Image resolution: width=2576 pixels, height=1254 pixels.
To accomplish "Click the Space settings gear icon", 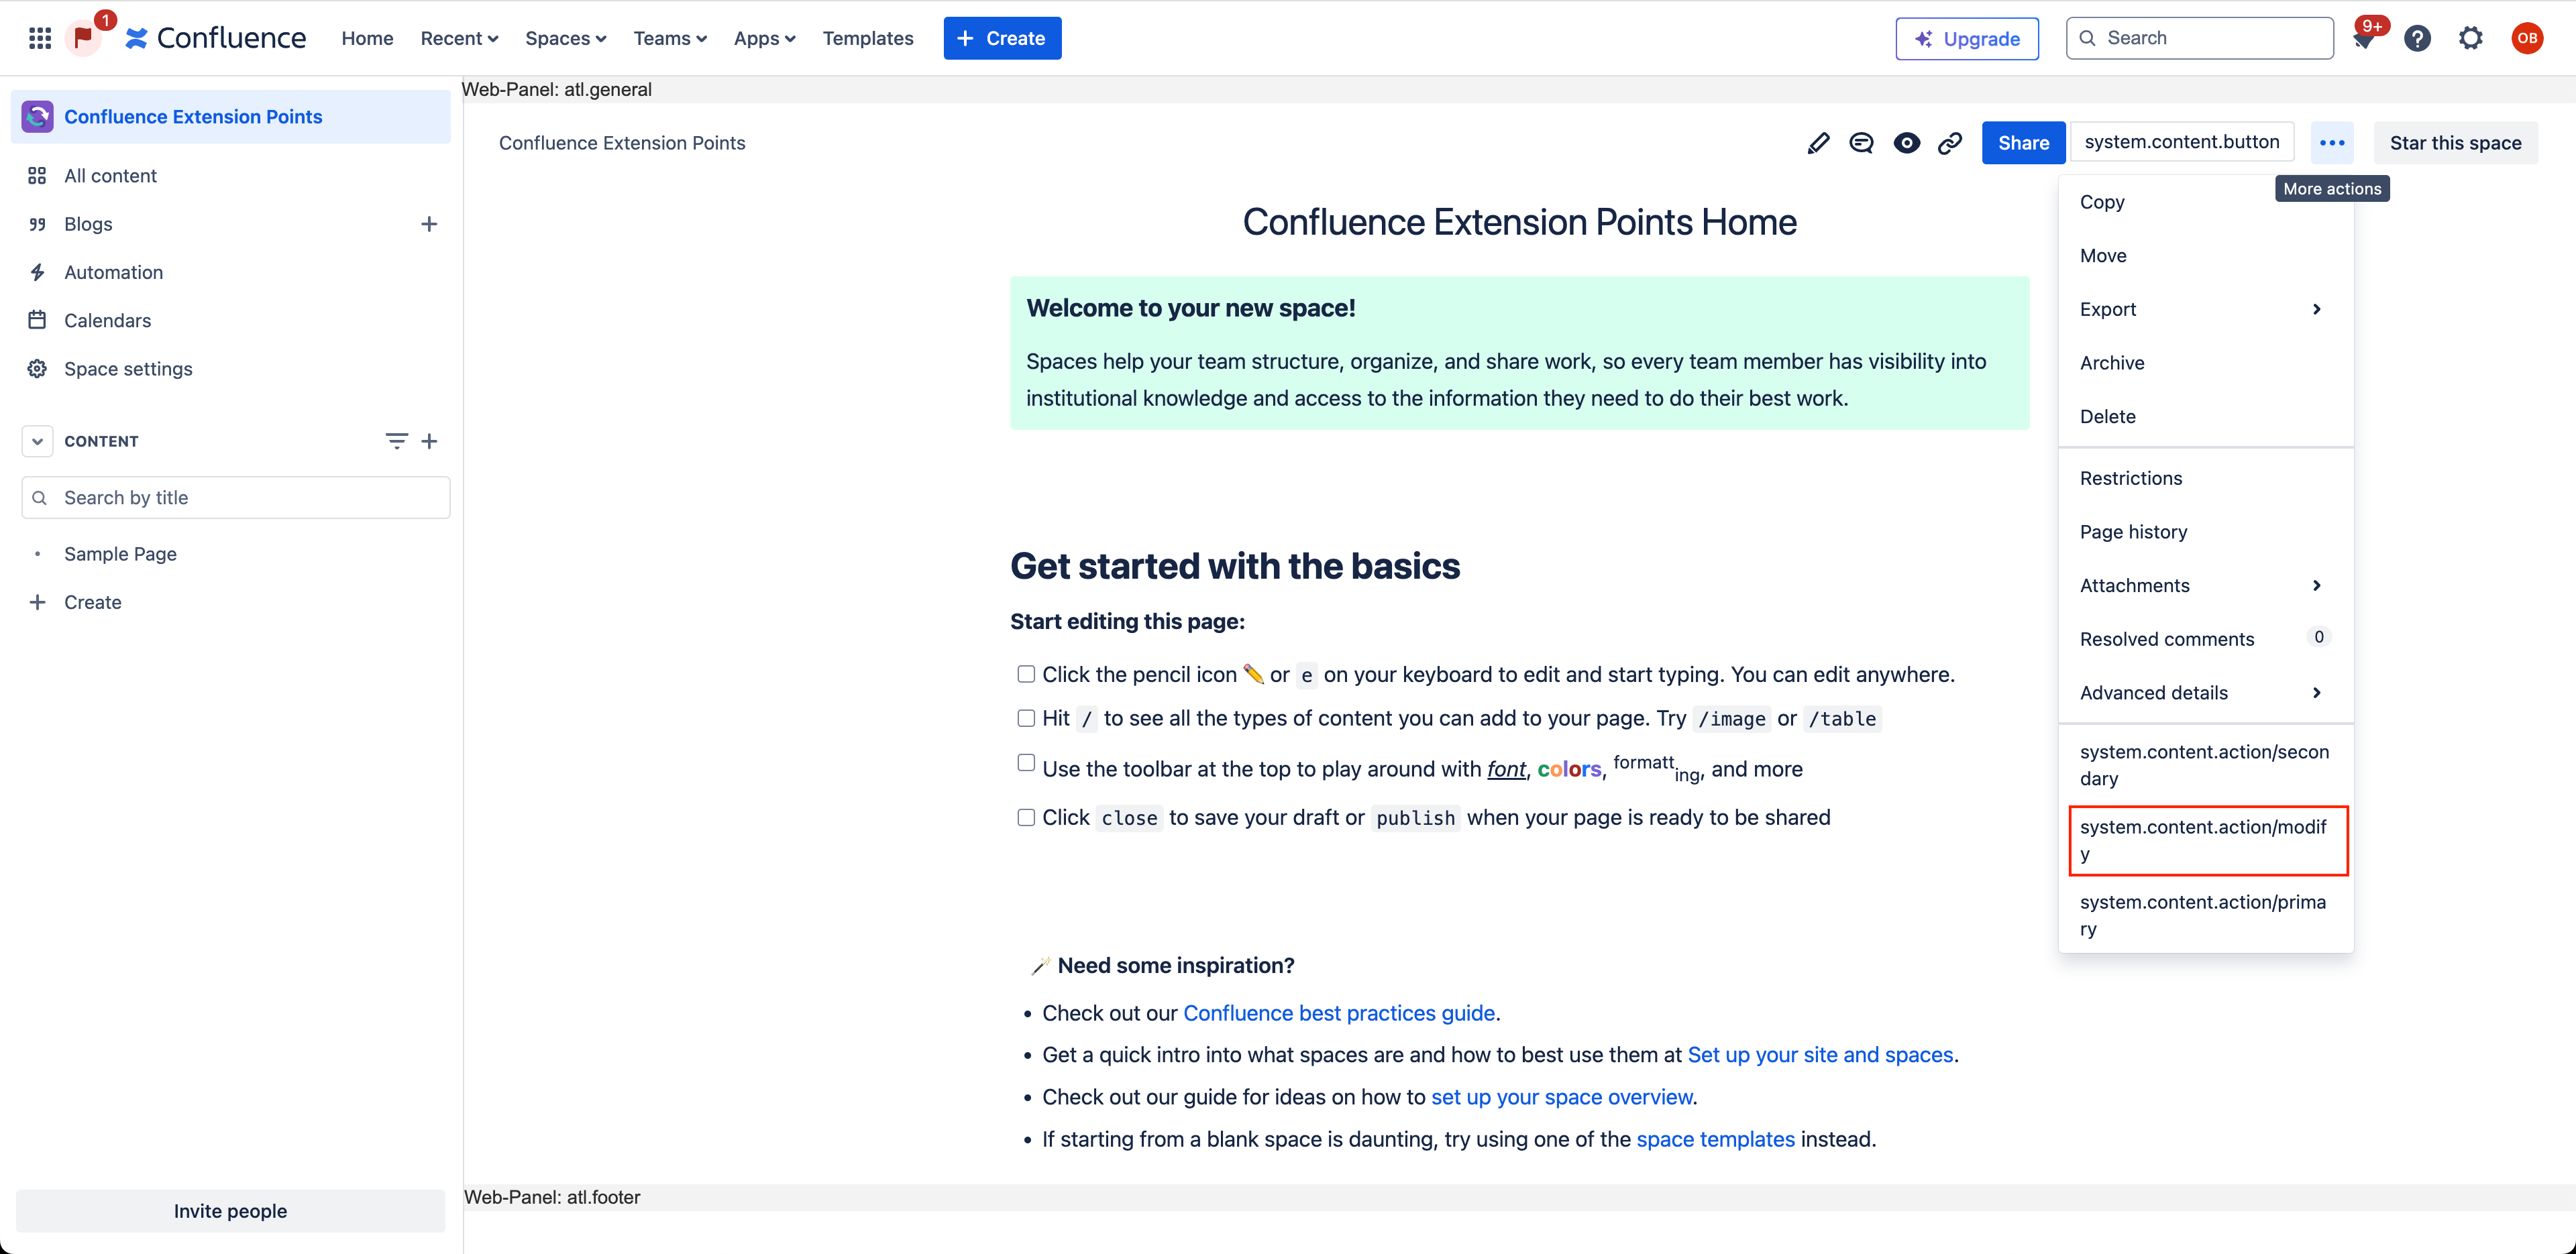I will 37,369.
